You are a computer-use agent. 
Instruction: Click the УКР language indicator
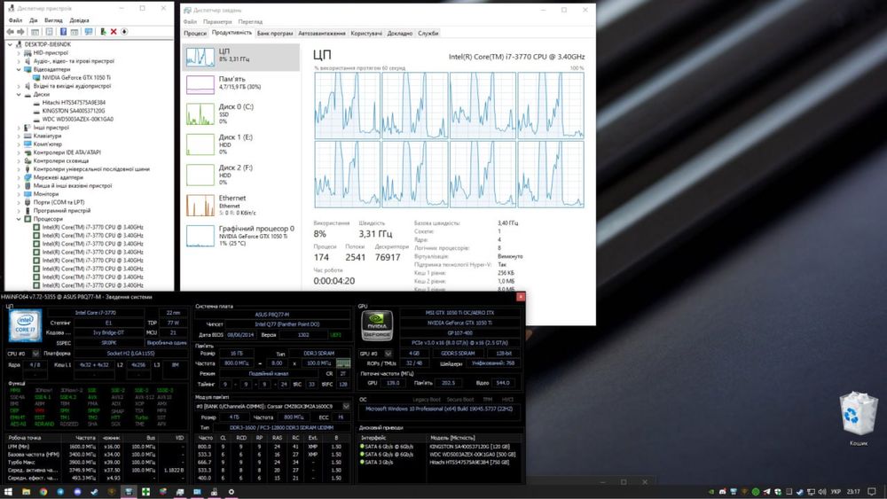(x=836, y=492)
